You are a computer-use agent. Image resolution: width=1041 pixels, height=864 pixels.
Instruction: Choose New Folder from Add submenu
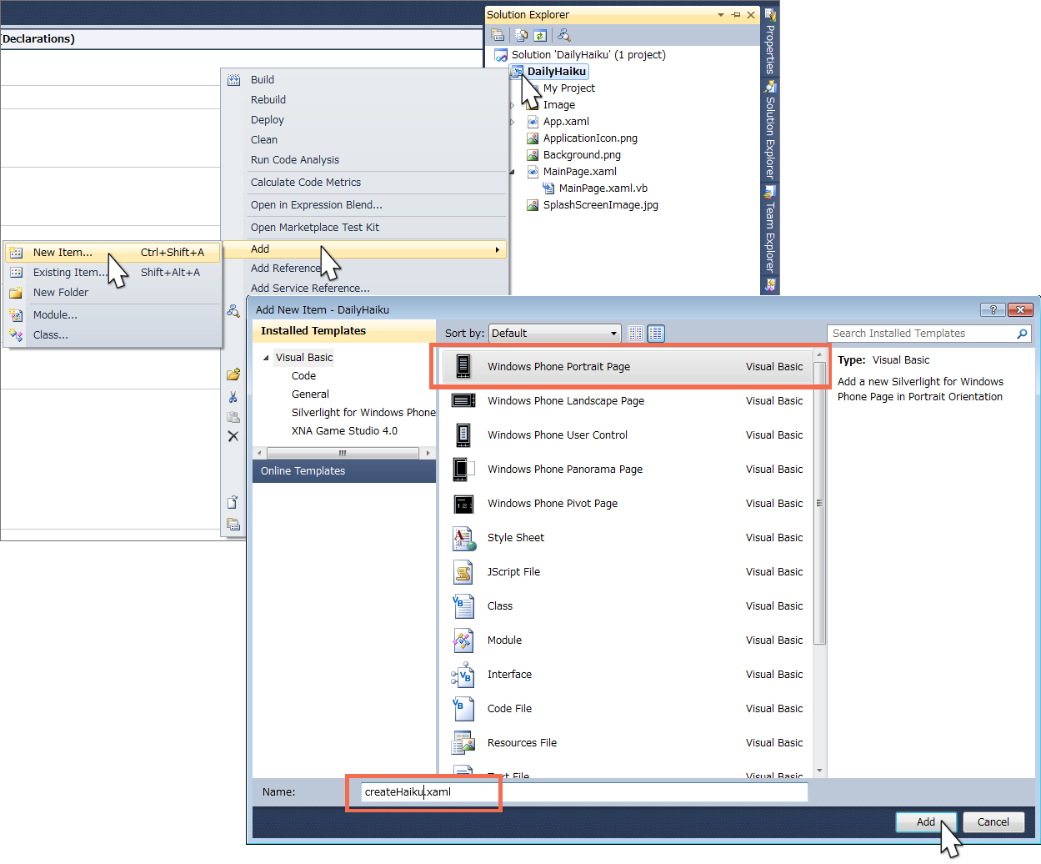point(113,293)
